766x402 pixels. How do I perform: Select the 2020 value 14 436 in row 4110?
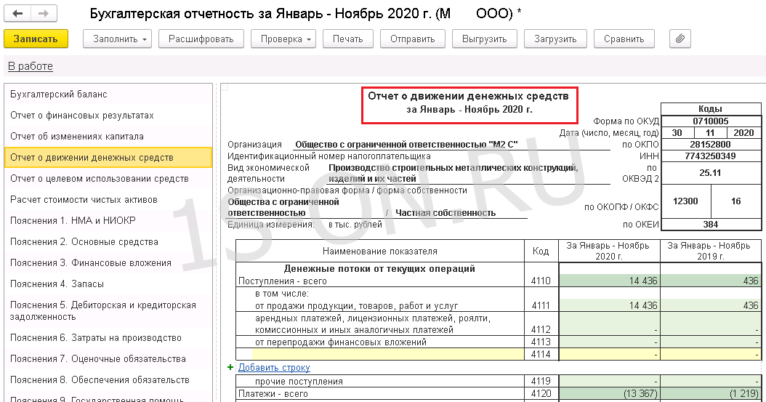[x=609, y=281]
